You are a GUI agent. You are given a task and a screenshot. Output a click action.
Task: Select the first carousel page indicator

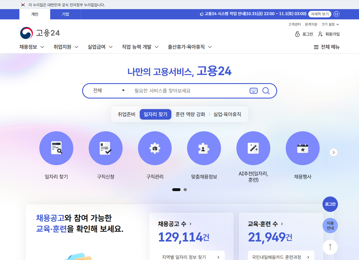[x=176, y=190]
